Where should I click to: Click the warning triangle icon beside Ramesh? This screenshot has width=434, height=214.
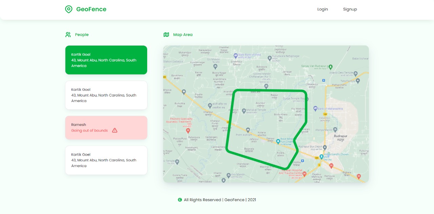(115, 130)
